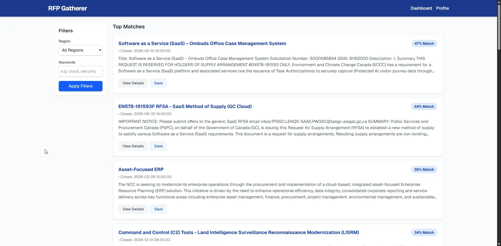The height and width of the screenshot is (246, 501).
Task: Go to the Profile nav item
Action: [x=442, y=8]
